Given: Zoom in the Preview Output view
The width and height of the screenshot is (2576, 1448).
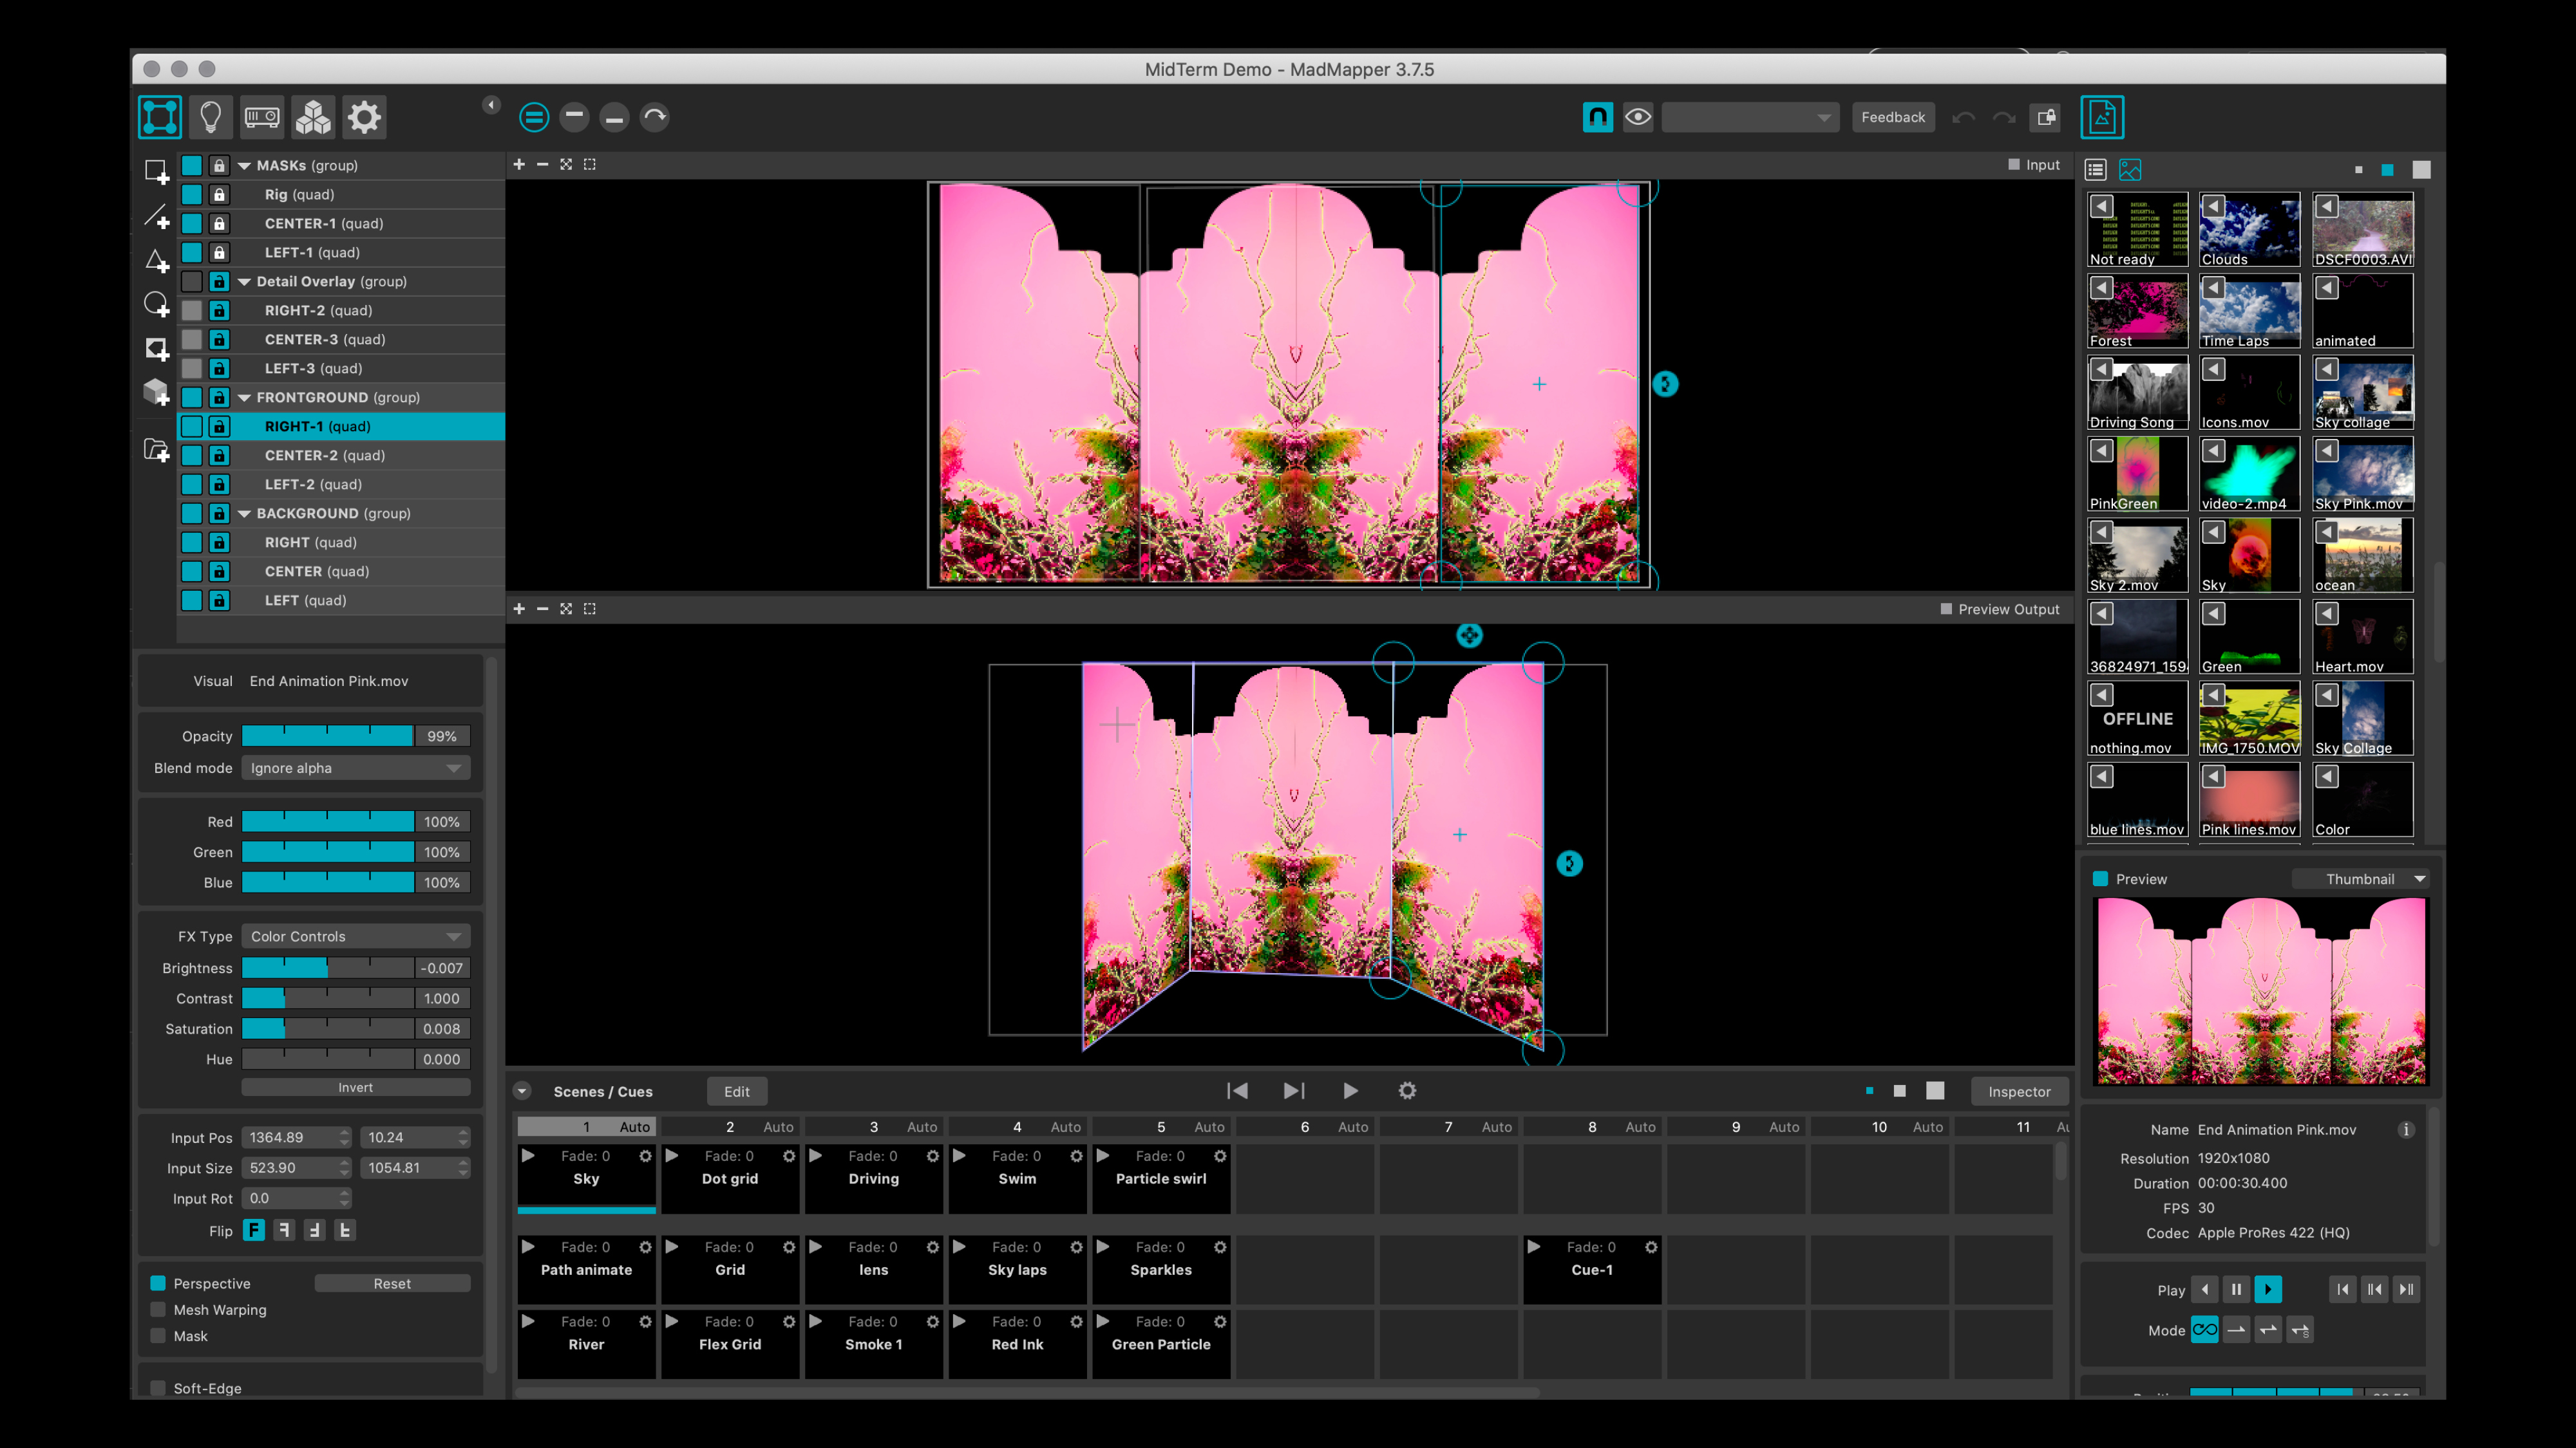Looking at the screenshot, I should (519, 609).
